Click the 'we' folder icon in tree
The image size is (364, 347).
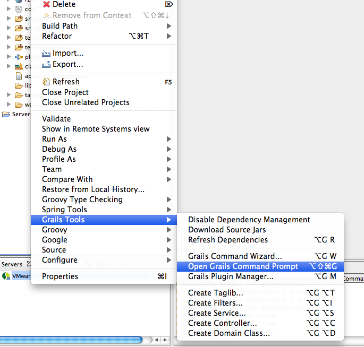coord(19,105)
